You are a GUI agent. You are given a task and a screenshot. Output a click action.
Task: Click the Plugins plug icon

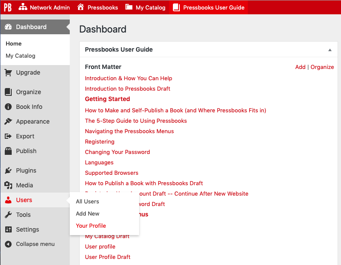tap(8, 170)
